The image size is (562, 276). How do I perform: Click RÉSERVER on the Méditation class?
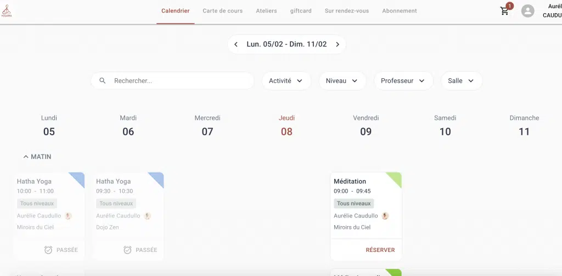[x=380, y=250]
